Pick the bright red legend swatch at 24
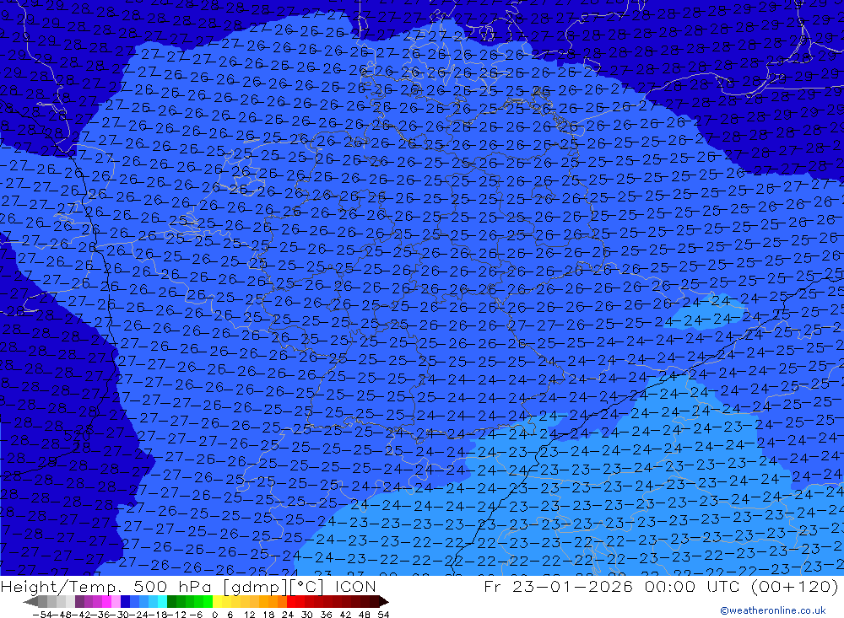 click(291, 602)
